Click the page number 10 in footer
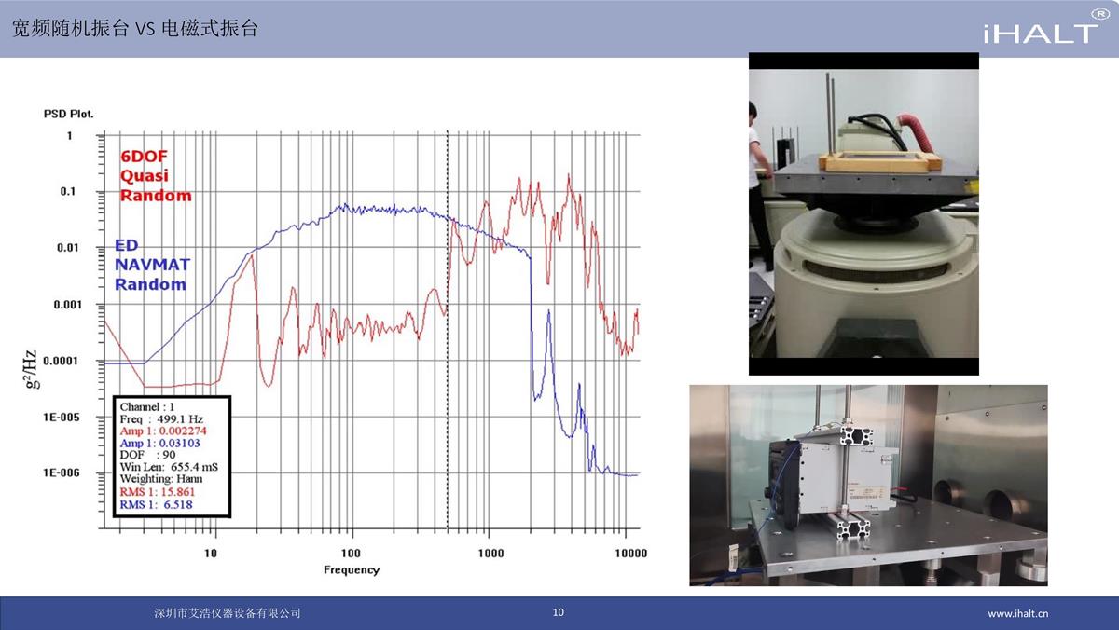1119x630 pixels. coord(559,612)
